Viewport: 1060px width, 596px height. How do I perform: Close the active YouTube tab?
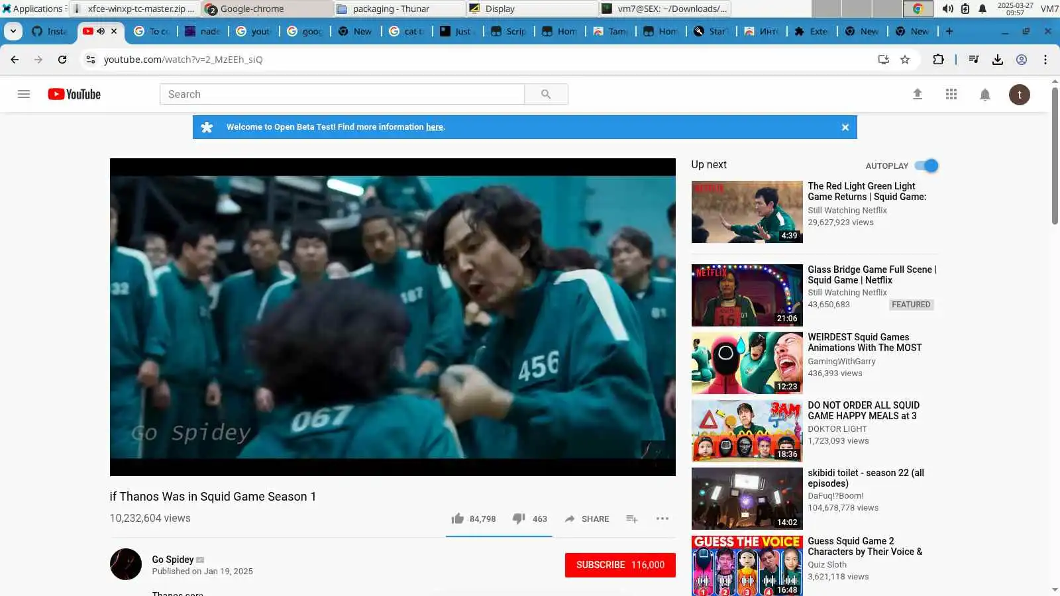click(114, 31)
